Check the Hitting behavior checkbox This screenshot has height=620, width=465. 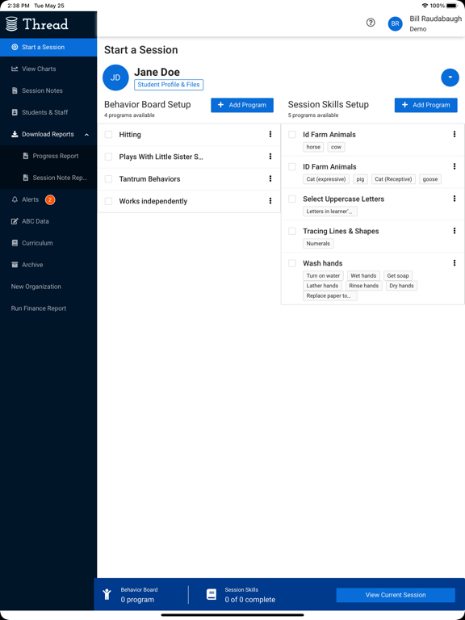(x=108, y=135)
